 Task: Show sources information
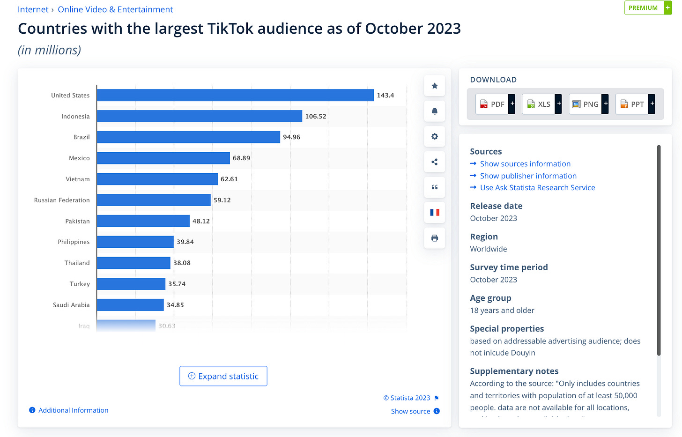(x=525, y=163)
